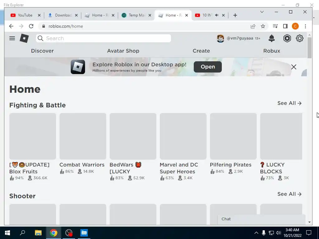
Task: Click the Combat Warriors title text
Action: tap(82, 165)
